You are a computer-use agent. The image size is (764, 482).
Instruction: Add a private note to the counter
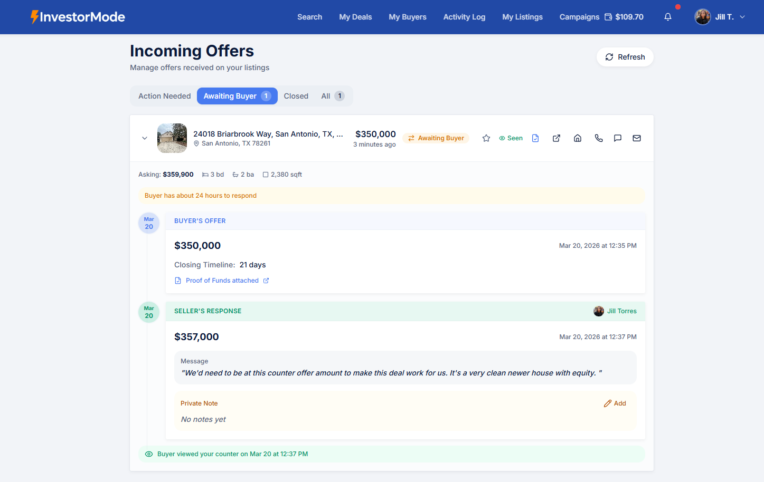tap(615, 403)
